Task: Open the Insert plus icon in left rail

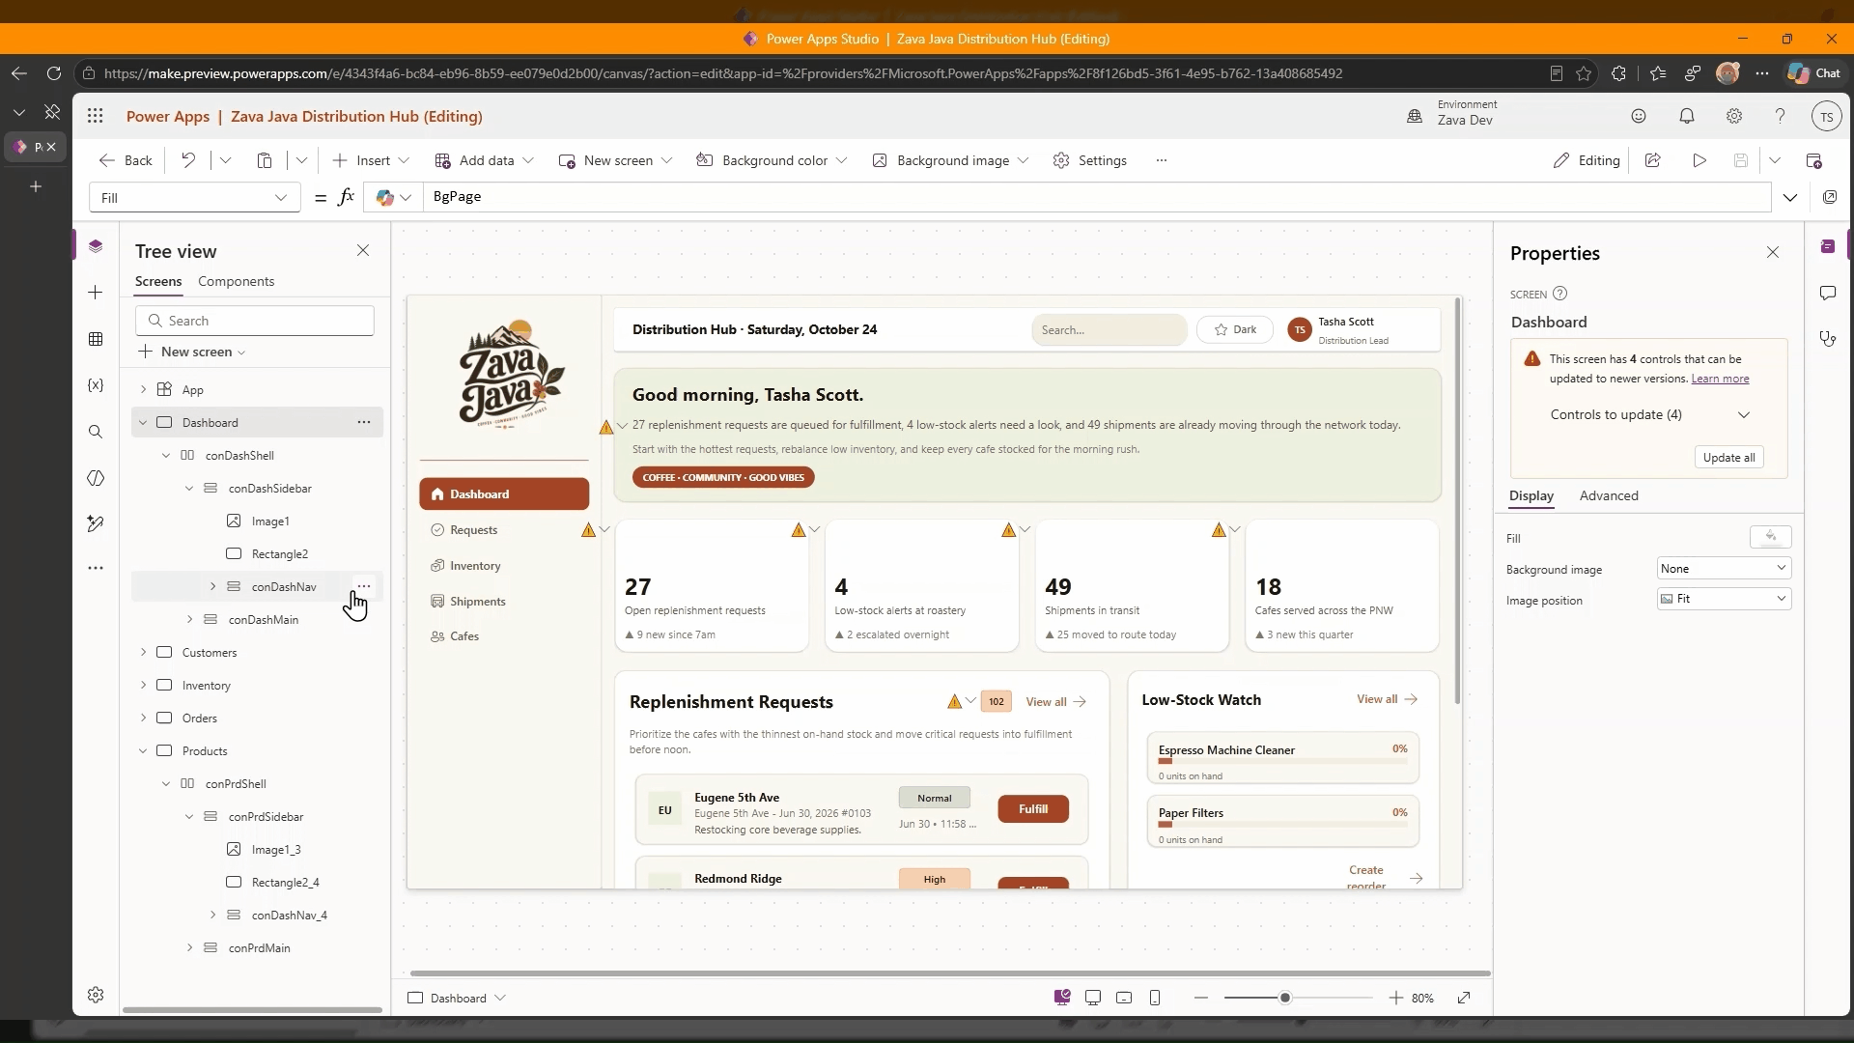Action: click(x=96, y=293)
